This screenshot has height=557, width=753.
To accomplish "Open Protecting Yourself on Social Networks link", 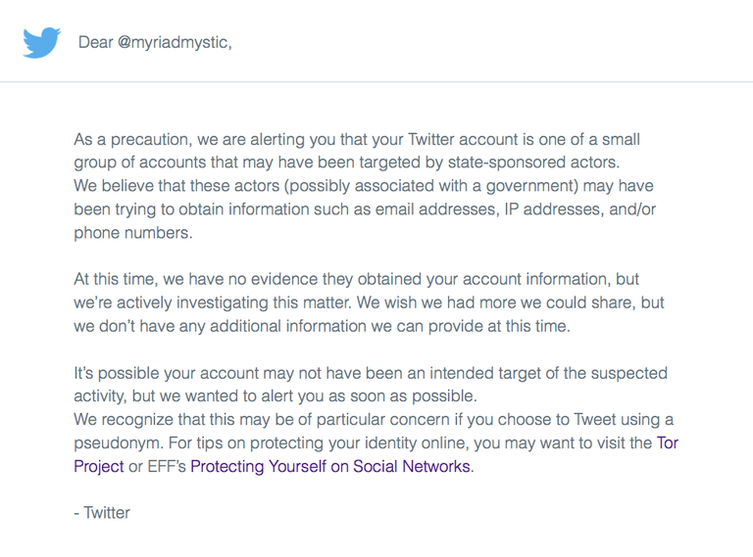I will click(x=330, y=466).
